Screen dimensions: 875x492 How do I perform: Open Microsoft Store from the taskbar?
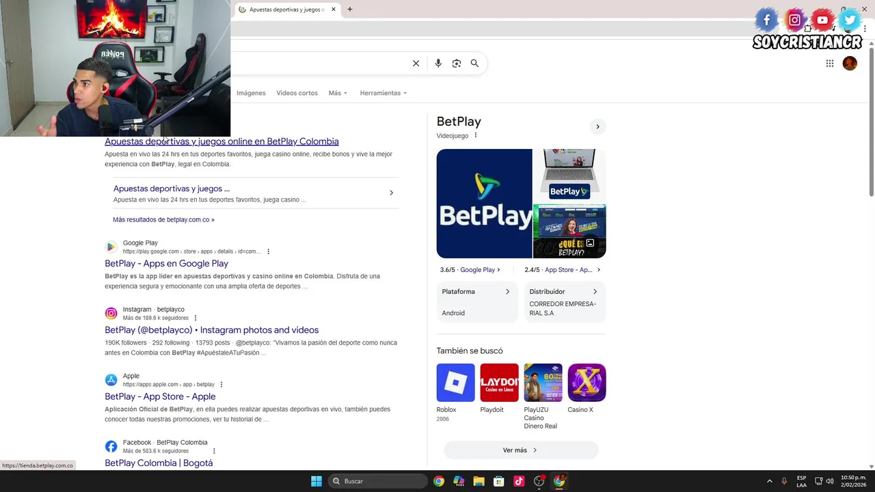pos(499,481)
